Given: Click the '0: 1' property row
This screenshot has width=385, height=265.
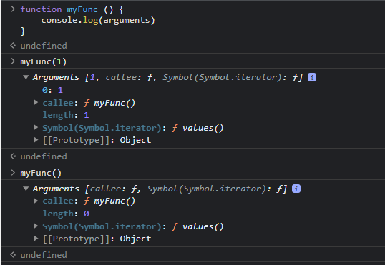Looking at the screenshot, I should click(x=52, y=90).
